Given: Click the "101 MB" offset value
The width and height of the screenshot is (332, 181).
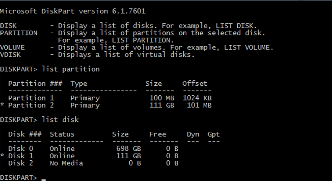Looking at the screenshot, I should 199,105.
